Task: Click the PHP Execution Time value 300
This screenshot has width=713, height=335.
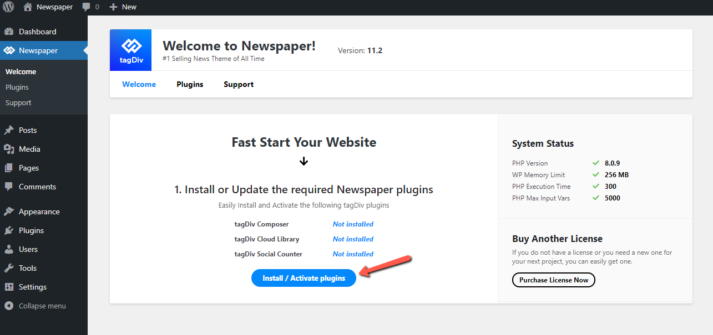Action: coord(610,187)
